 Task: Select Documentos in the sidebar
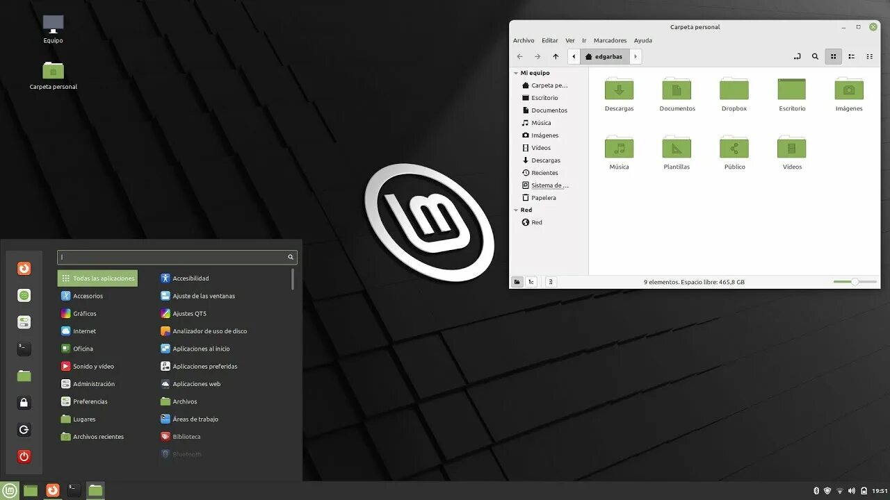point(549,110)
